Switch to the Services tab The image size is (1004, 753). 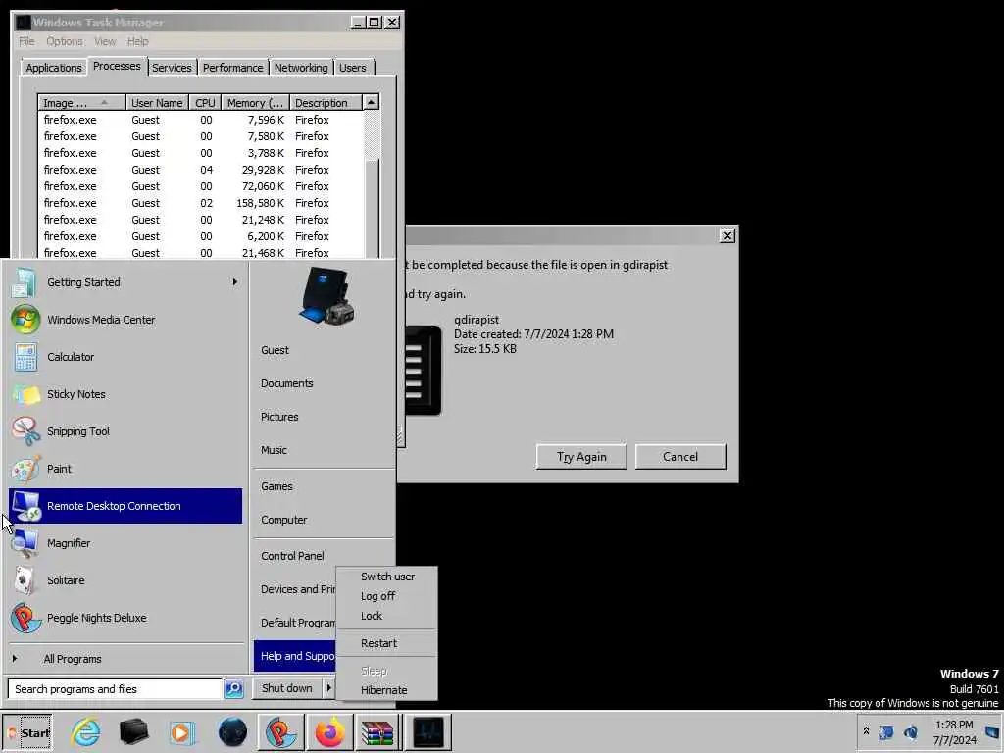pos(172,68)
